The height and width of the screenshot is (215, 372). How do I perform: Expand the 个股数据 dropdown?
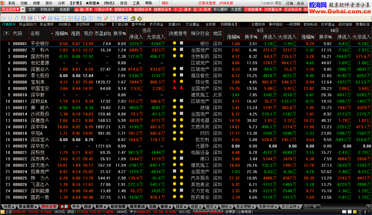(253, 9)
